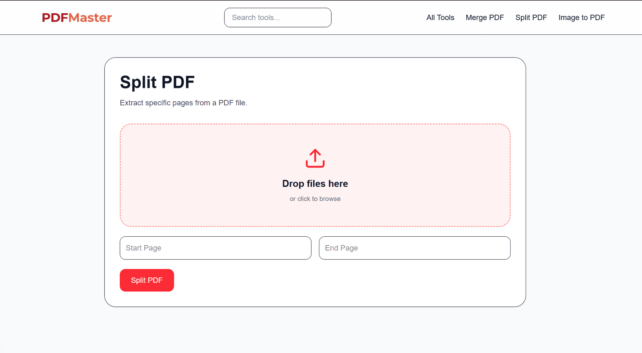The width and height of the screenshot is (642, 353).
Task: Click the Start Page input field
Action: [x=215, y=248]
